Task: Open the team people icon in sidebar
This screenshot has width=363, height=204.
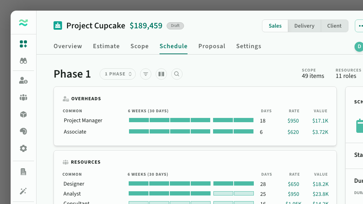Action: 23,97
